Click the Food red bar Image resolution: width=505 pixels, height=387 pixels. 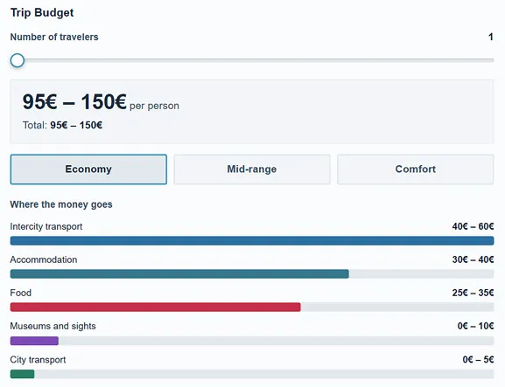pyautogui.click(x=155, y=308)
